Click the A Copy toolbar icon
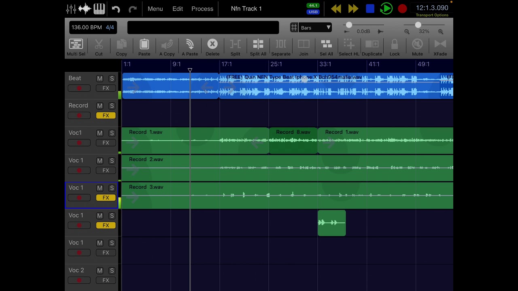This screenshot has height=291, width=518. (167, 47)
